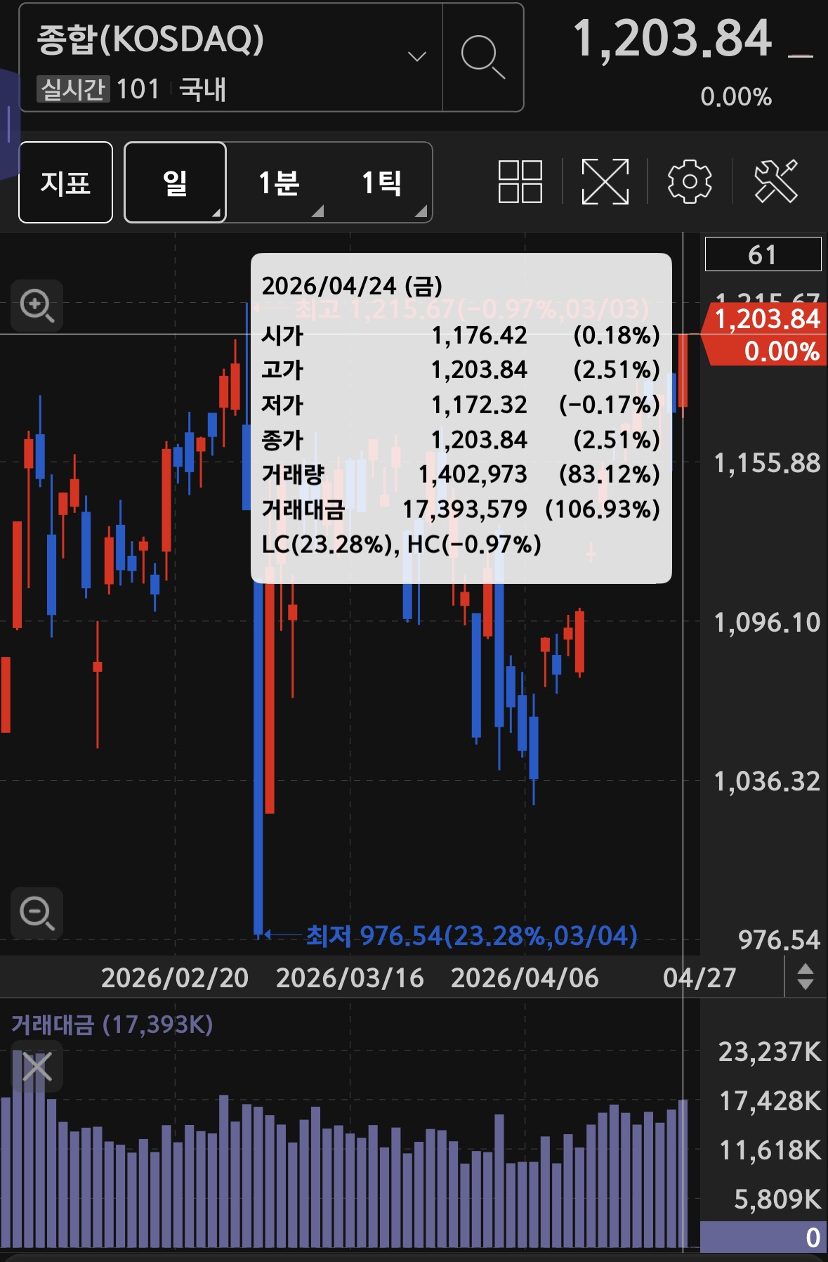The width and height of the screenshot is (828, 1262).
Task: Click the 거래대금 17,393,579 tooltip row
Action: 461,509
